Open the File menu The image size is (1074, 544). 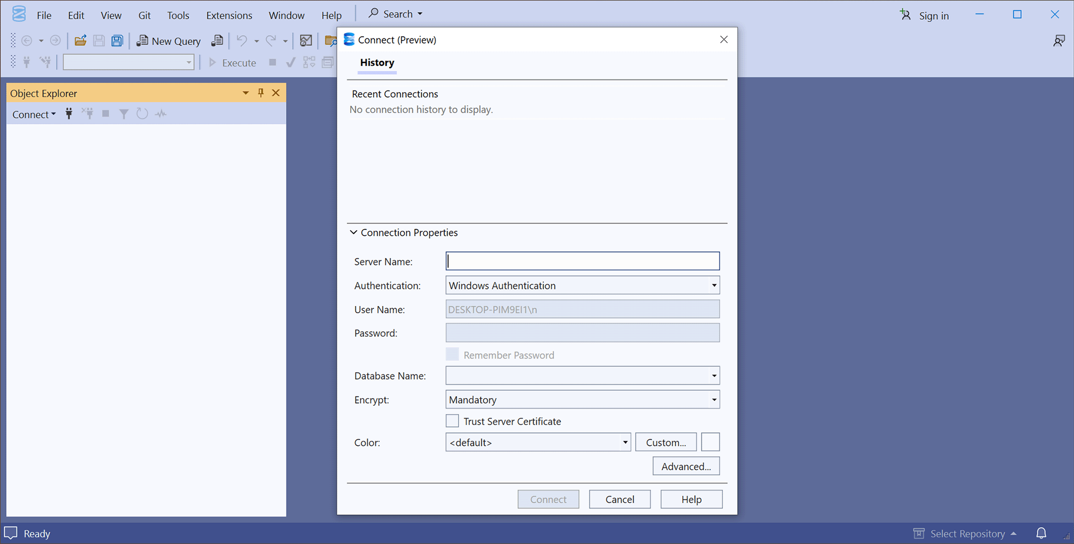44,15
